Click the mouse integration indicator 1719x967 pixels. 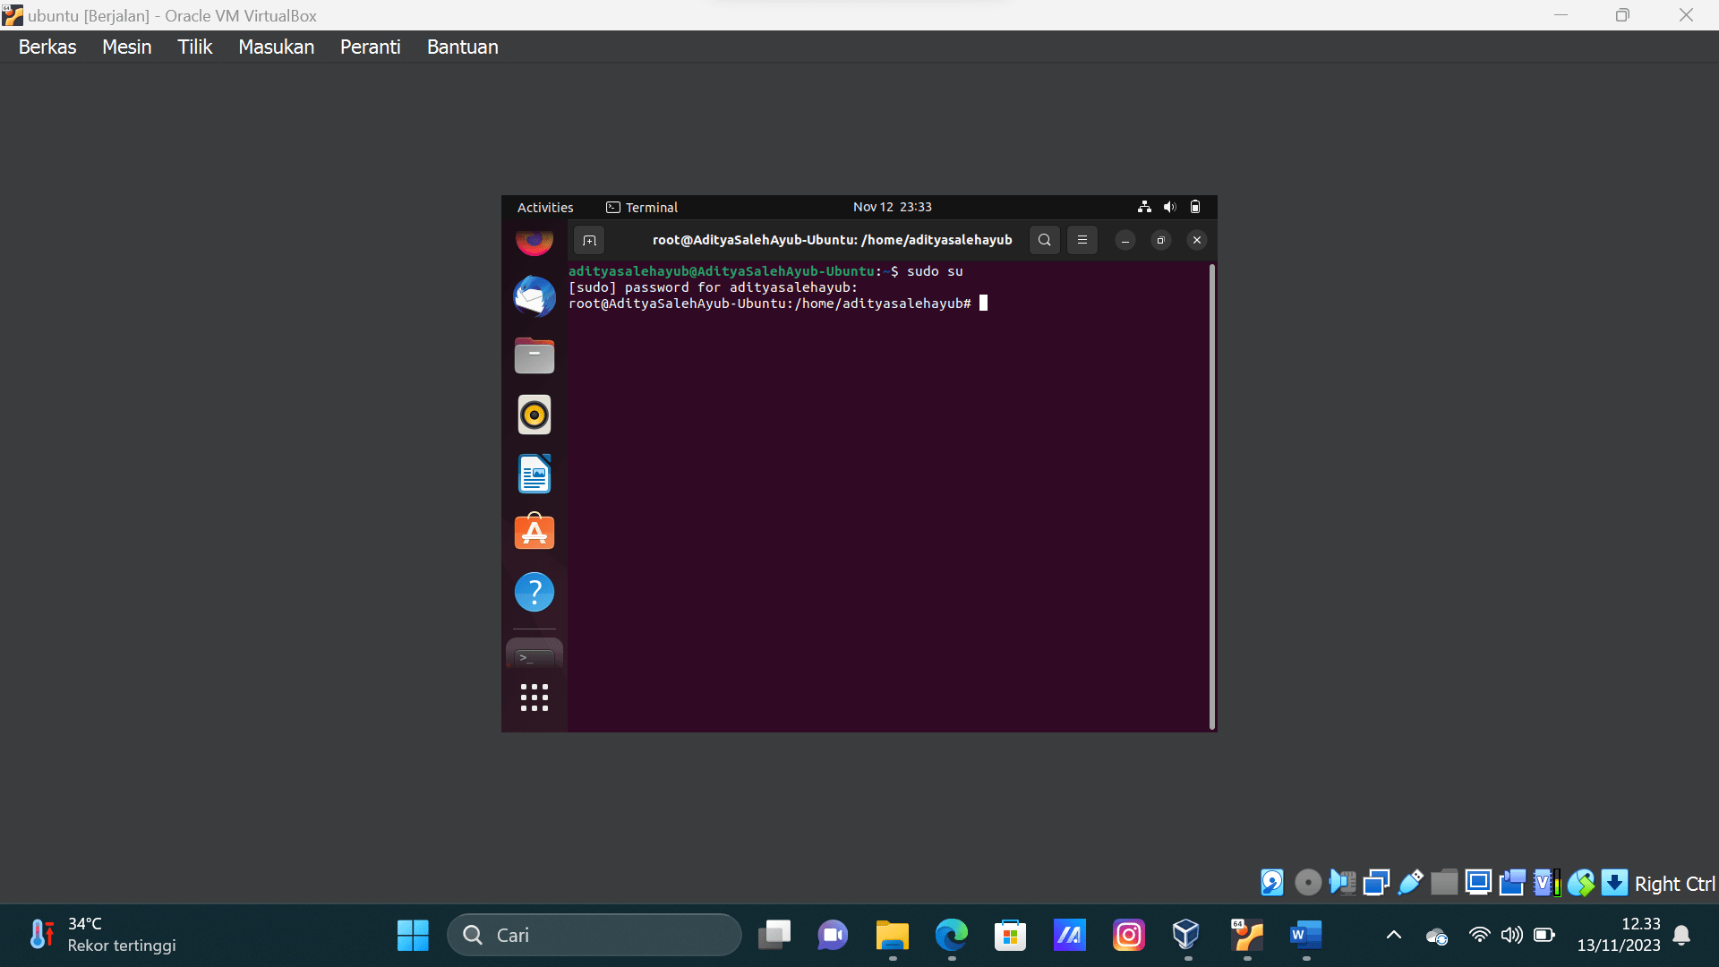[1580, 883]
